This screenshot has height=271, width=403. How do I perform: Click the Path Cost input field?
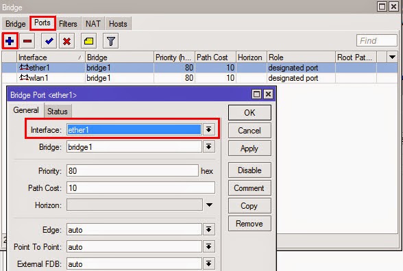pyautogui.click(x=141, y=188)
